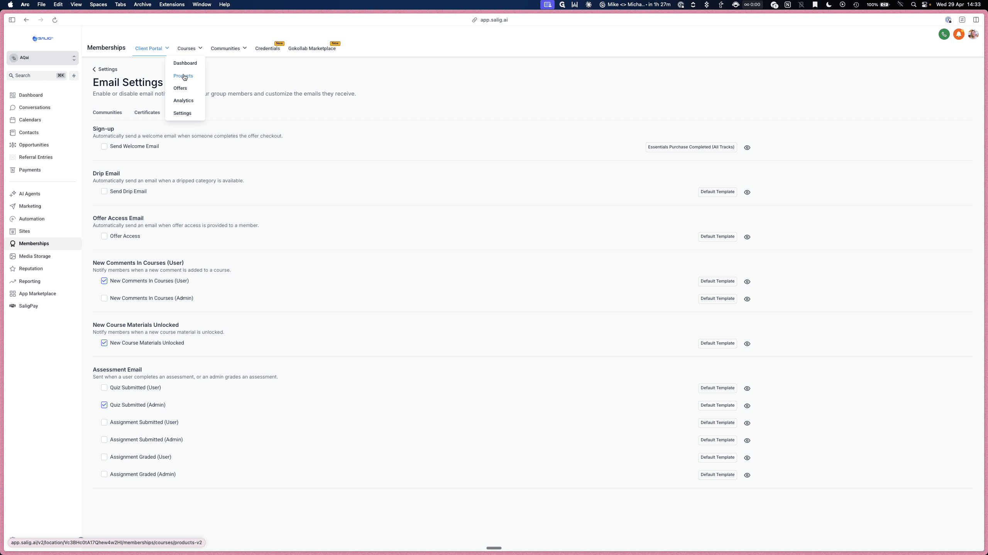Preview the Send Drip Email template
The image size is (988, 555).
[x=747, y=192]
